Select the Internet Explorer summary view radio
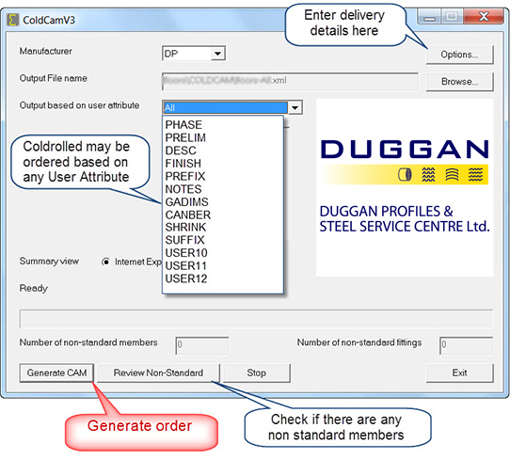 click(x=105, y=262)
